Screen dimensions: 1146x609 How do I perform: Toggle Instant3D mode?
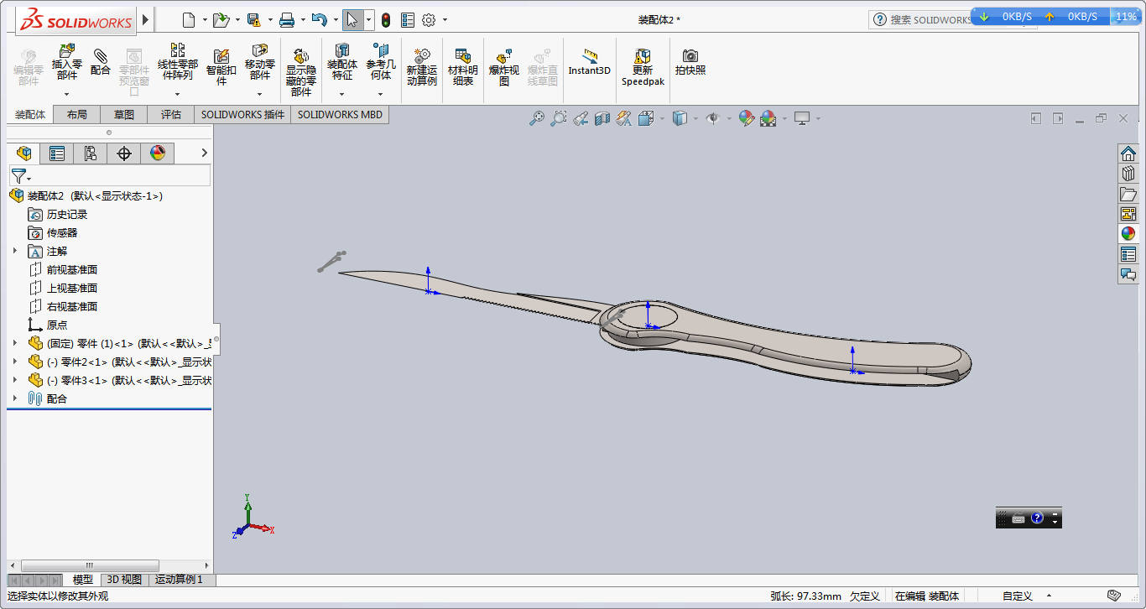(590, 62)
